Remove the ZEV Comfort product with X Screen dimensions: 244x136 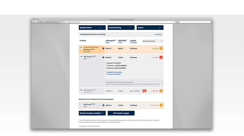tap(81, 57)
